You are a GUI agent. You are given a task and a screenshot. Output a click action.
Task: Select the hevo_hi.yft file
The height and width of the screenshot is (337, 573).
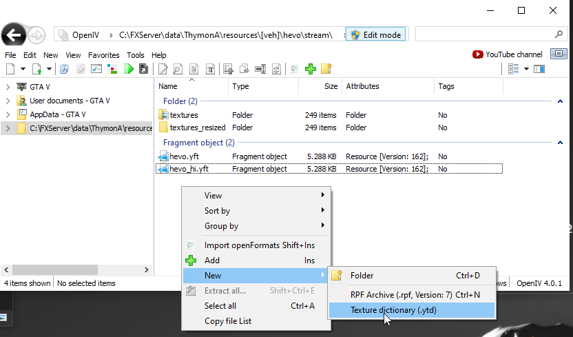tap(329, 169)
